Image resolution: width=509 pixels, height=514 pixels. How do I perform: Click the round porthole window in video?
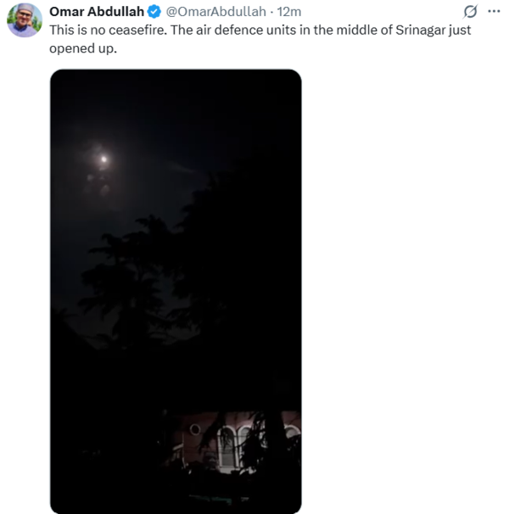pos(195,429)
